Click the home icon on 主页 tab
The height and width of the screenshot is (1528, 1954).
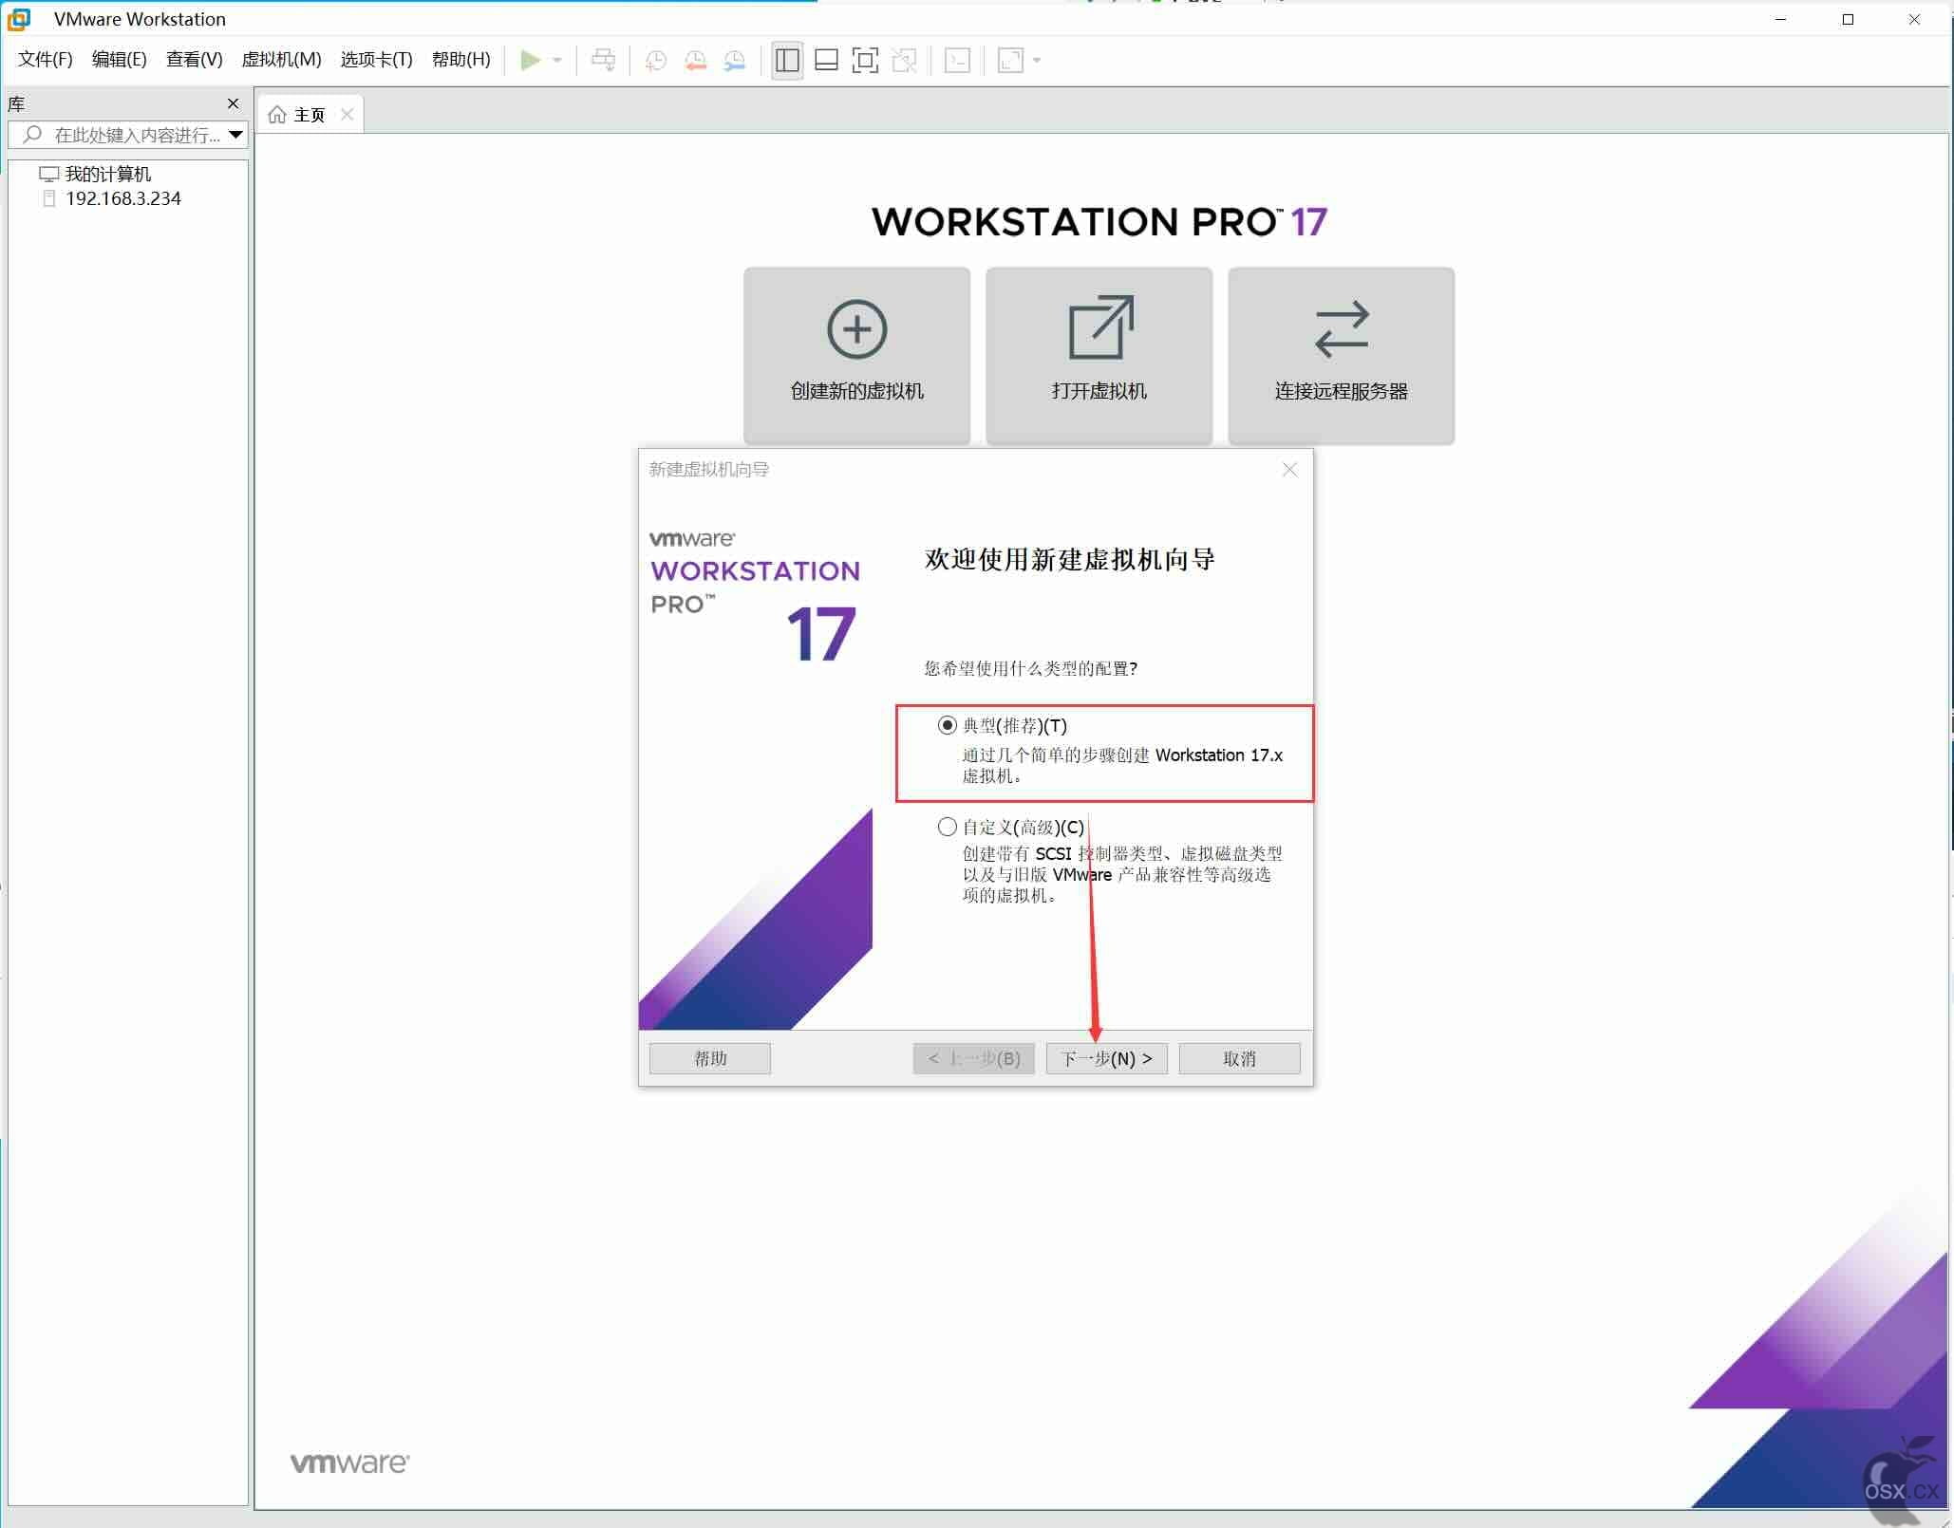pyautogui.click(x=277, y=115)
